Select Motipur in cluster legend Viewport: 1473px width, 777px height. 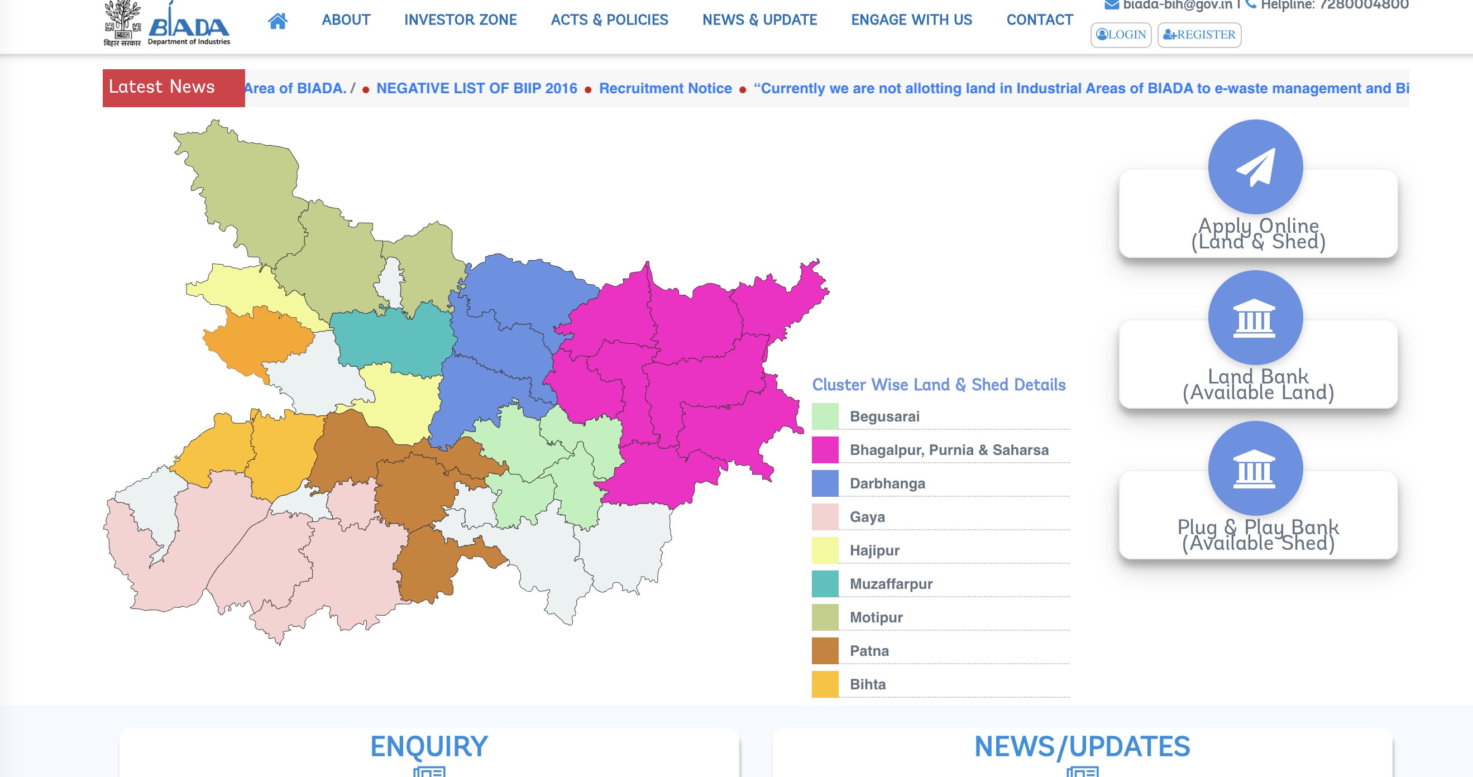point(876,617)
